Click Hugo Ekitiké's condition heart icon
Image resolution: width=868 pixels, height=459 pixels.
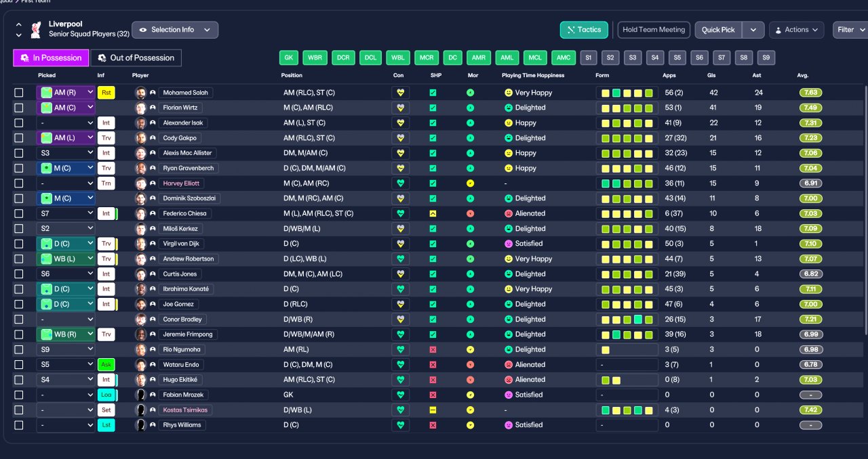[400, 380]
